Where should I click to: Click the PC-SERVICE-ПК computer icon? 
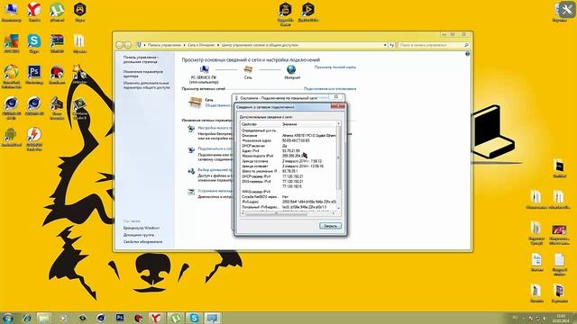[x=205, y=69]
